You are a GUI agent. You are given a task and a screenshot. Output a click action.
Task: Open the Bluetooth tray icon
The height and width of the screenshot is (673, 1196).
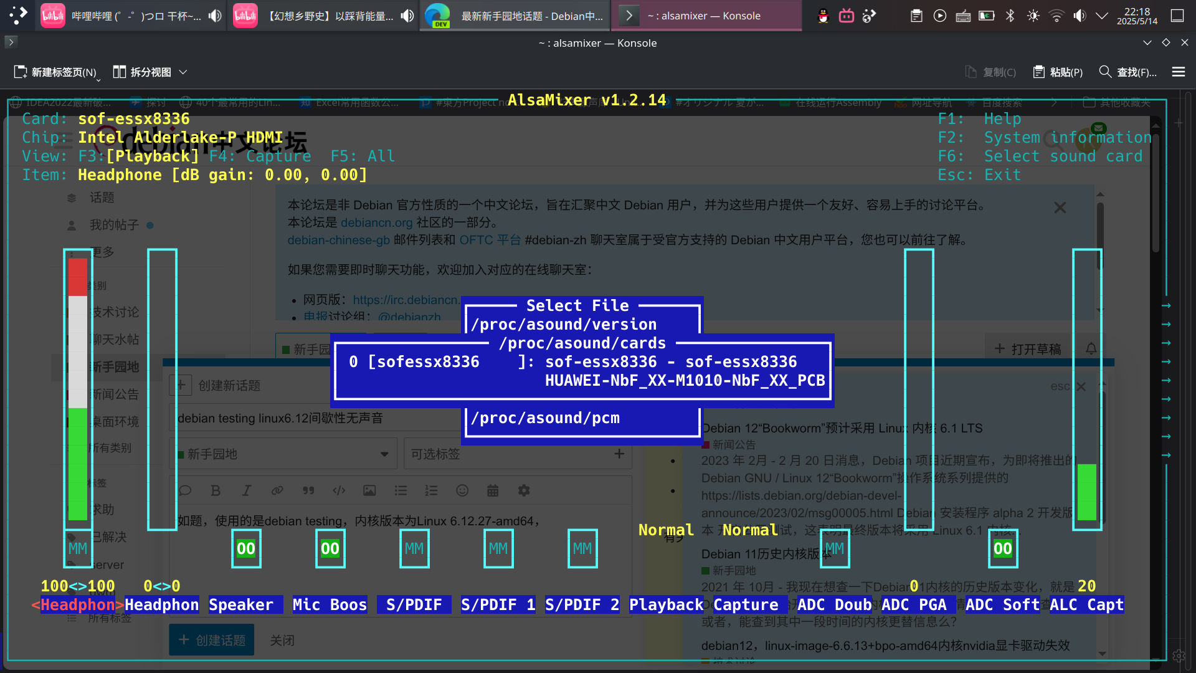(x=1010, y=16)
